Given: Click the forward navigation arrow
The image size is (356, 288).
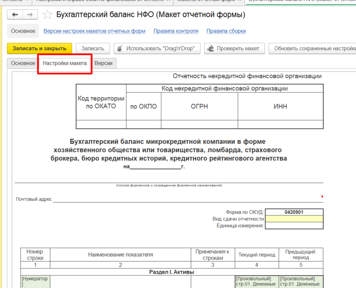Looking at the screenshot, I should (30, 15).
